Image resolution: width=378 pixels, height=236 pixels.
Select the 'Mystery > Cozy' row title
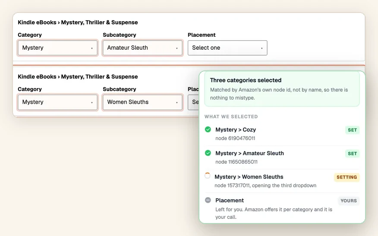point(236,130)
